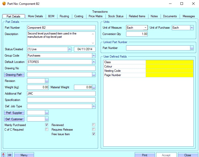This screenshot has width=199, height=157.
Task: Click the Additional Ref input field
Action: [x=61, y=94]
